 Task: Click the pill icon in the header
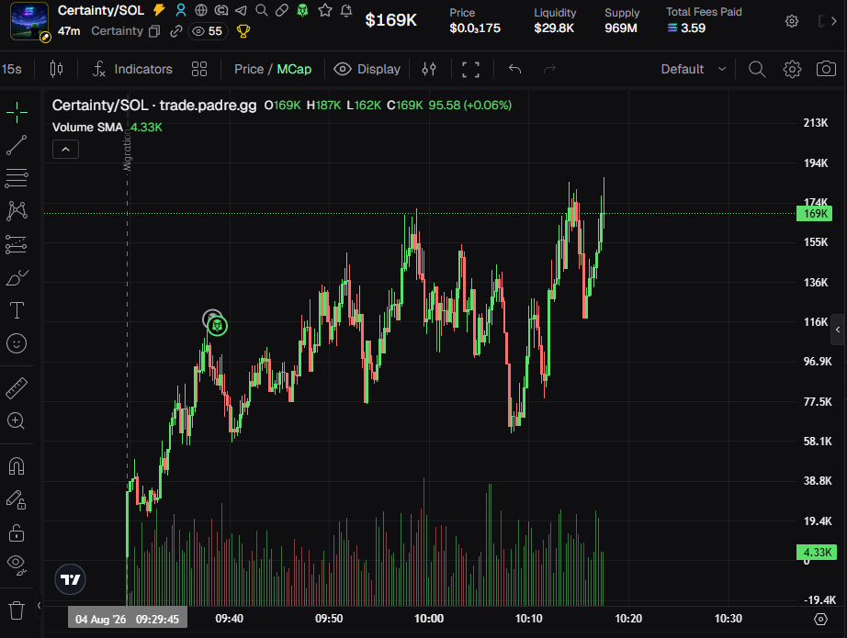[281, 10]
